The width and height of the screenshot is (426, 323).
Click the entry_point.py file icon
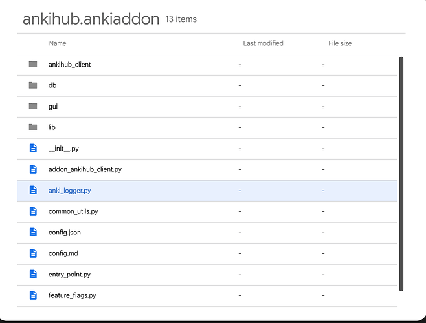click(33, 274)
